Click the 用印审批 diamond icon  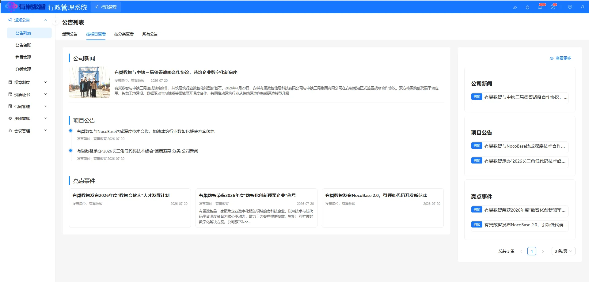[x=10, y=118]
